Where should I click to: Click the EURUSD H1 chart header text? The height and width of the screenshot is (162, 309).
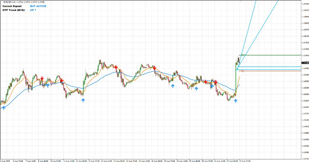point(24,2)
